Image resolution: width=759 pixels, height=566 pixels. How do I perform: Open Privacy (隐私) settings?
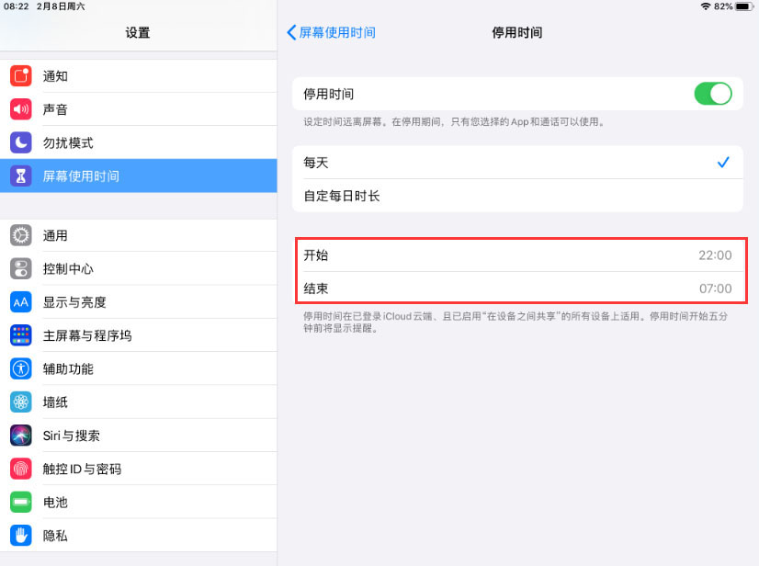[x=138, y=536]
